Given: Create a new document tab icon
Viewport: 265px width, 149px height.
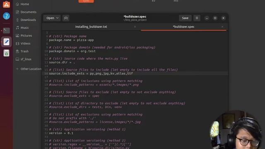Looking at the screenshot, I should (x=66, y=18).
